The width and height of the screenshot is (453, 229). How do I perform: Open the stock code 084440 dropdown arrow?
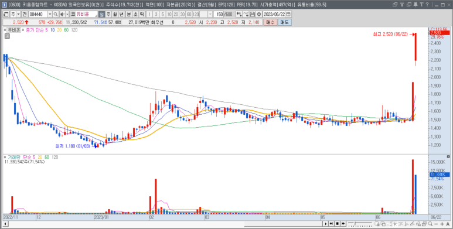coord(50,14)
